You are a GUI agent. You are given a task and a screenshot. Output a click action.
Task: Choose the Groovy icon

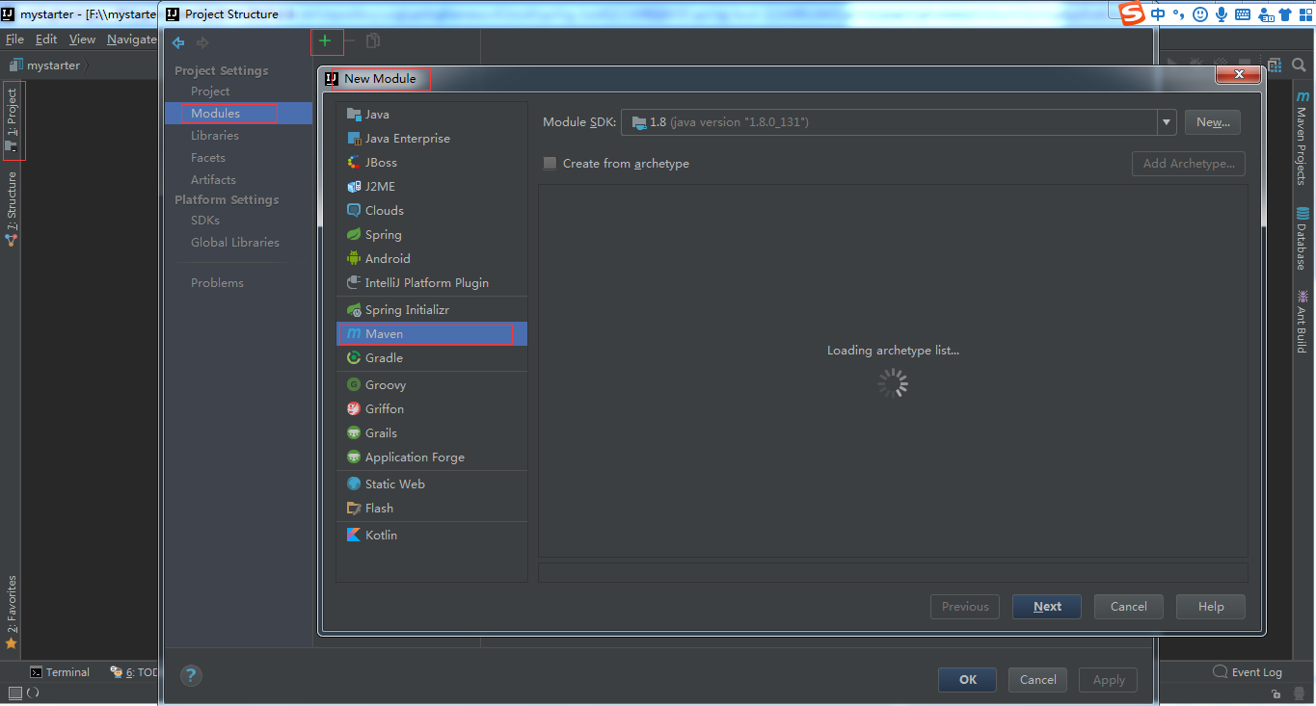pos(354,385)
